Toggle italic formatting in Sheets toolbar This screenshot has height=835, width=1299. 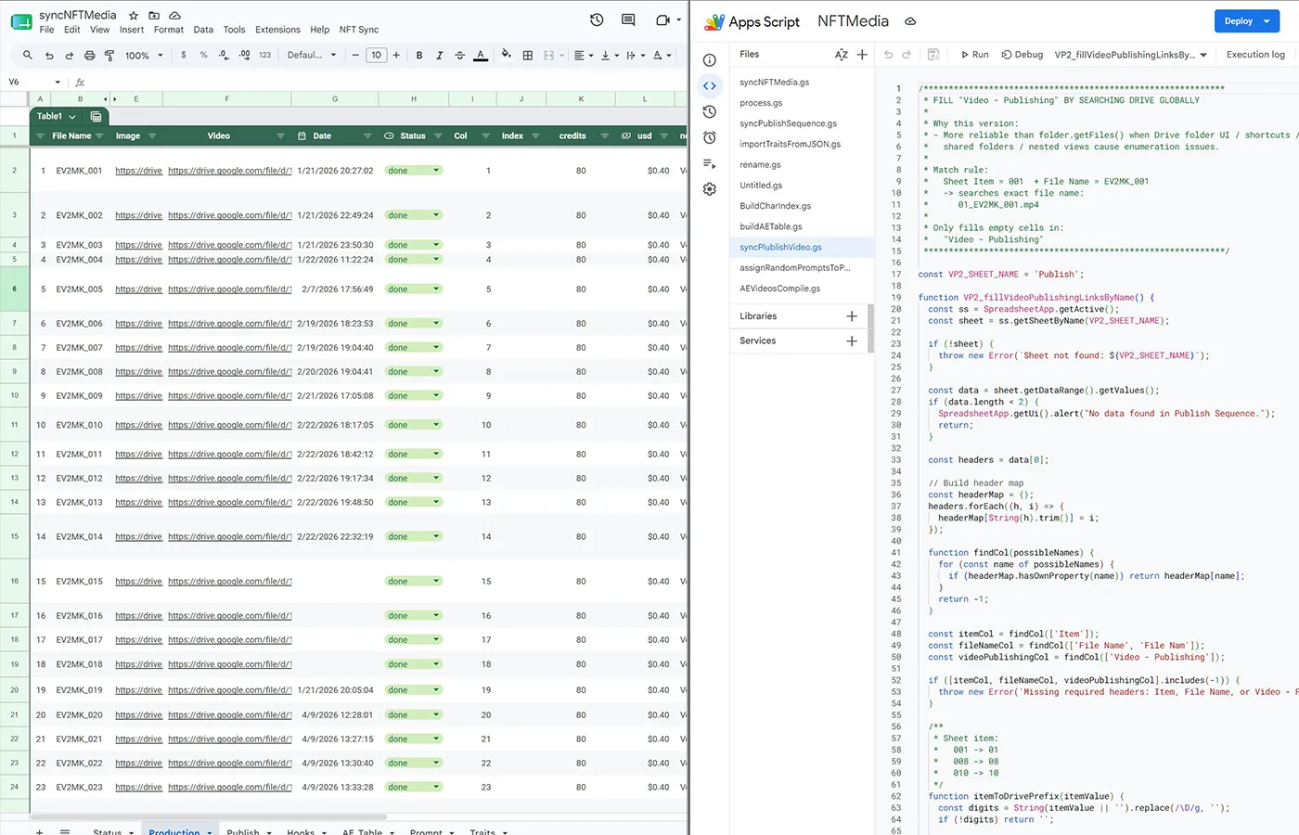439,56
